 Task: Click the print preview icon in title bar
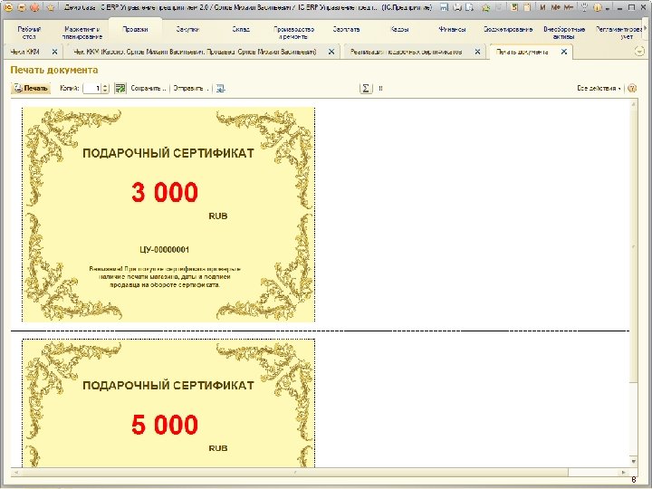pyautogui.click(x=469, y=7)
